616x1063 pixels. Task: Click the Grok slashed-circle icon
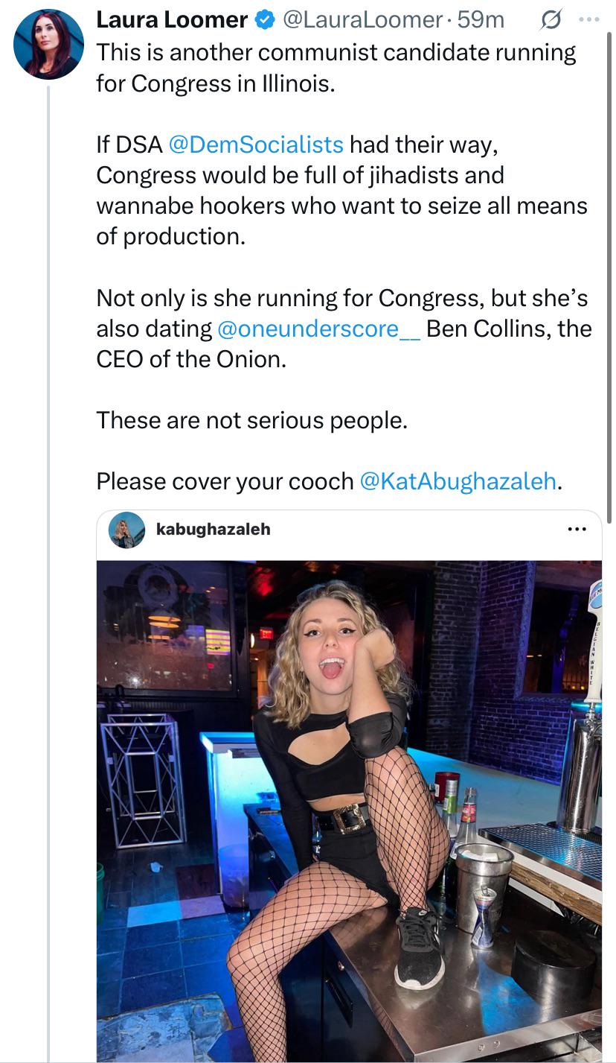click(x=550, y=21)
